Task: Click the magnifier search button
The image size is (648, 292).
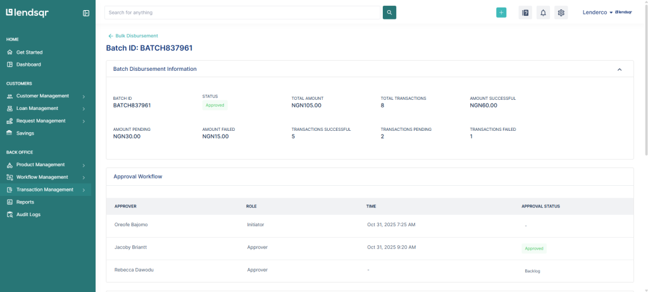Action: (x=389, y=13)
